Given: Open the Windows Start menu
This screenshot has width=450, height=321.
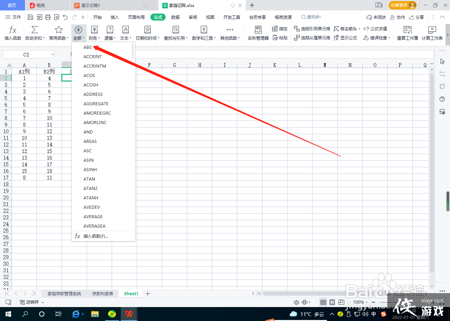Looking at the screenshot, I should [8, 314].
